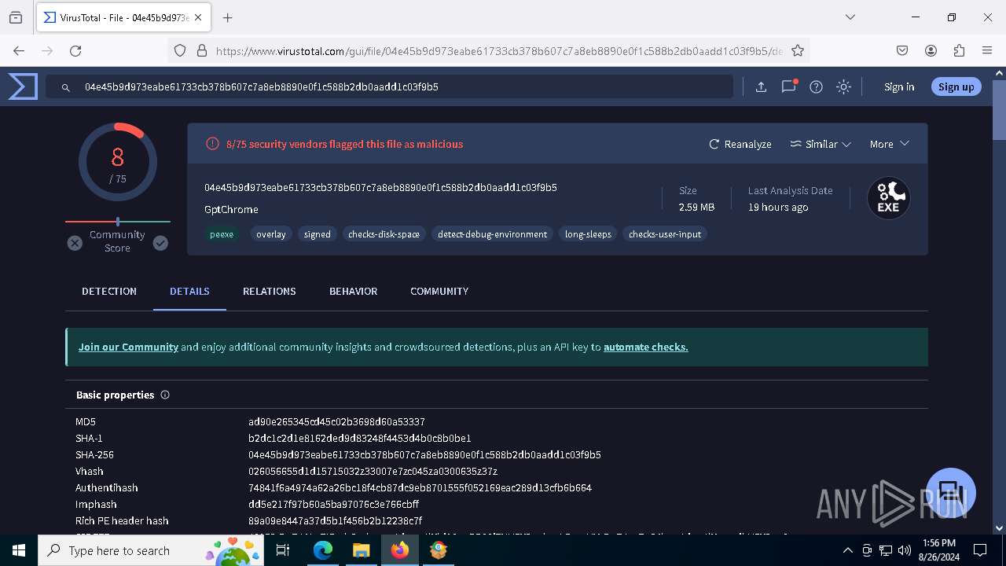This screenshot has width=1006, height=566.
Task: Click the Firefox View icon
Action: tap(16, 17)
